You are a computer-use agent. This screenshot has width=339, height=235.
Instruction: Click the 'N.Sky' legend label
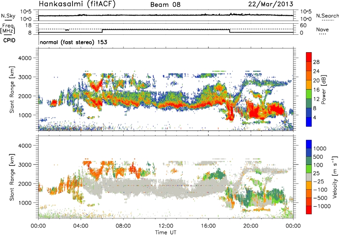(x=8, y=16)
